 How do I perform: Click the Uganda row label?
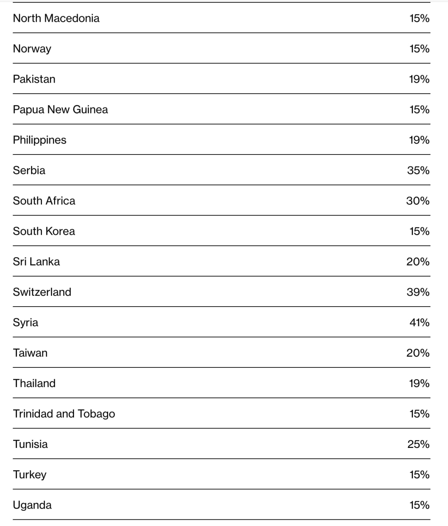32,505
